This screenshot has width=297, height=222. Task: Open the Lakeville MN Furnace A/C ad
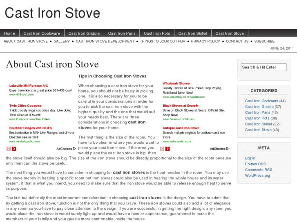[x=29, y=86]
